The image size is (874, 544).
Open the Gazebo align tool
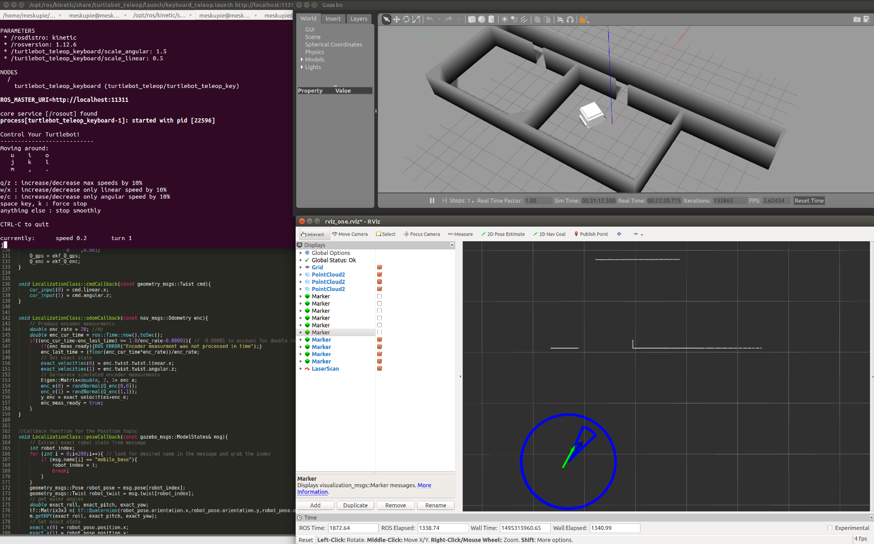tap(560, 19)
